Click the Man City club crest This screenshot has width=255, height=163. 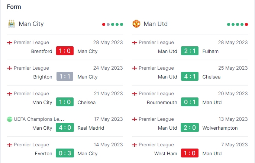[12, 24]
